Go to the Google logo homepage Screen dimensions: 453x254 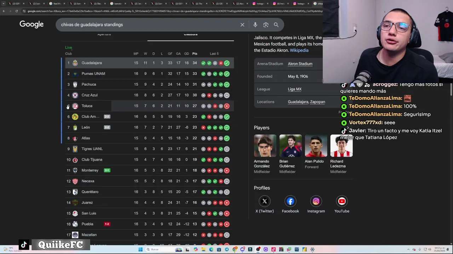click(31, 24)
